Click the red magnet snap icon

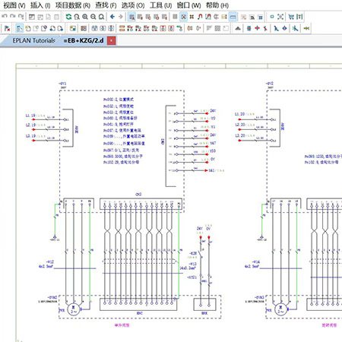pyautogui.click(x=200, y=17)
